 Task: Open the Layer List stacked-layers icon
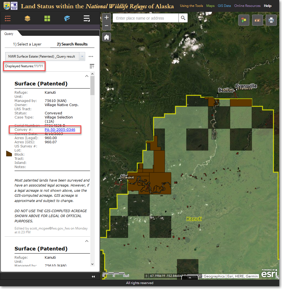point(27,18)
